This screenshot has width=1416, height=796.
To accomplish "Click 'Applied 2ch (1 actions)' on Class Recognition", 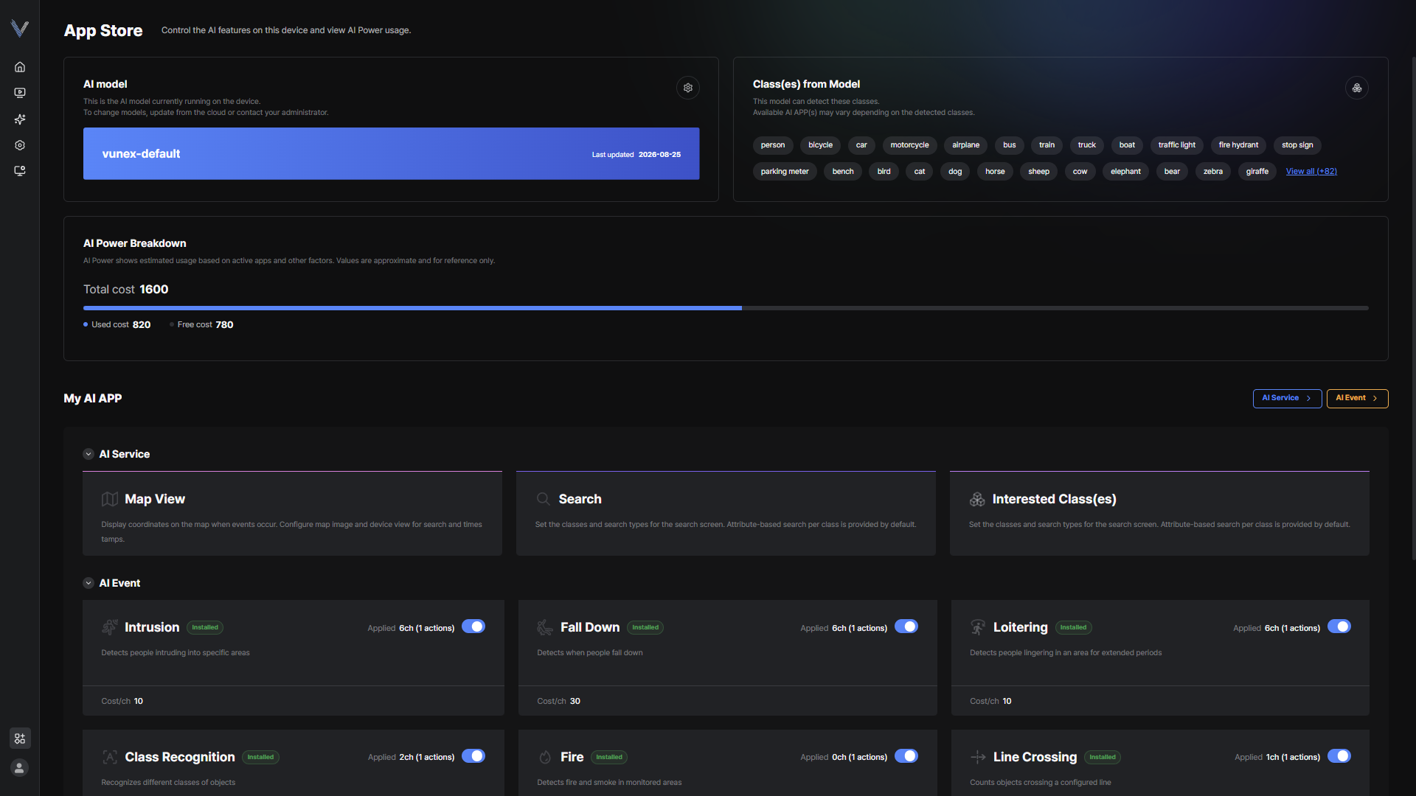I will 411,758.
